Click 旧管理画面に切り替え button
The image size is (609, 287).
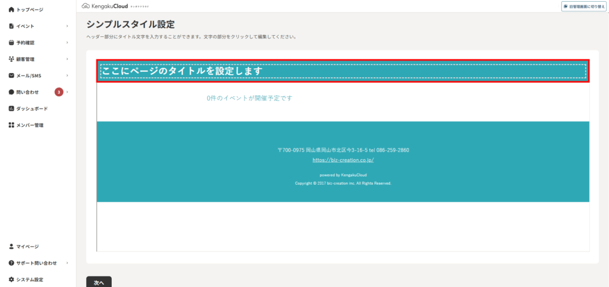(584, 7)
